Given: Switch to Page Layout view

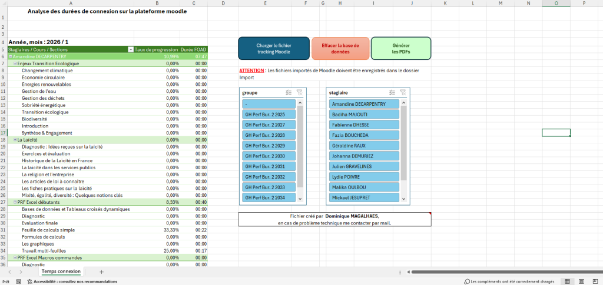Looking at the screenshot, I should (x=581, y=281).
